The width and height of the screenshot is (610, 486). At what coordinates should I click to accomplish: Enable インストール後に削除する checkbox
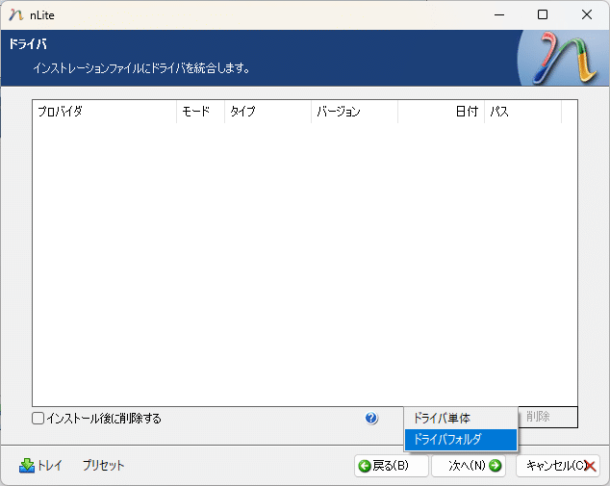38,419
